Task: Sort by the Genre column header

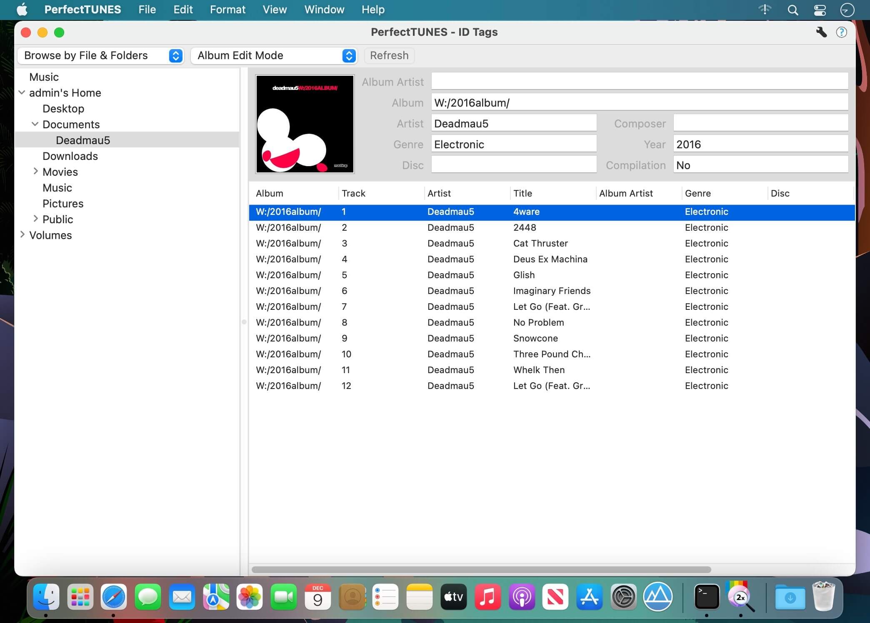Action: point(724,193)
